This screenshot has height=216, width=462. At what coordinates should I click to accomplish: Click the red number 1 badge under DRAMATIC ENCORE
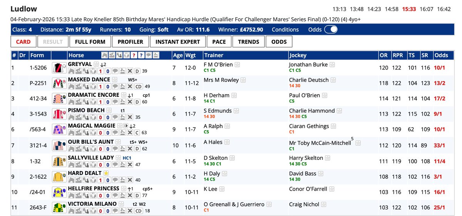[x=100, y=102]
